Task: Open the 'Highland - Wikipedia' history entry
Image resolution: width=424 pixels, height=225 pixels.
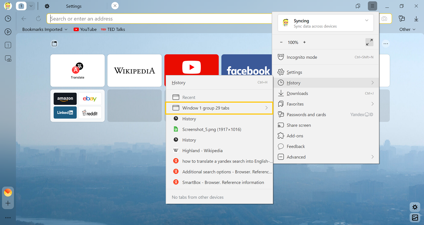Action: (x=203, y=151)
